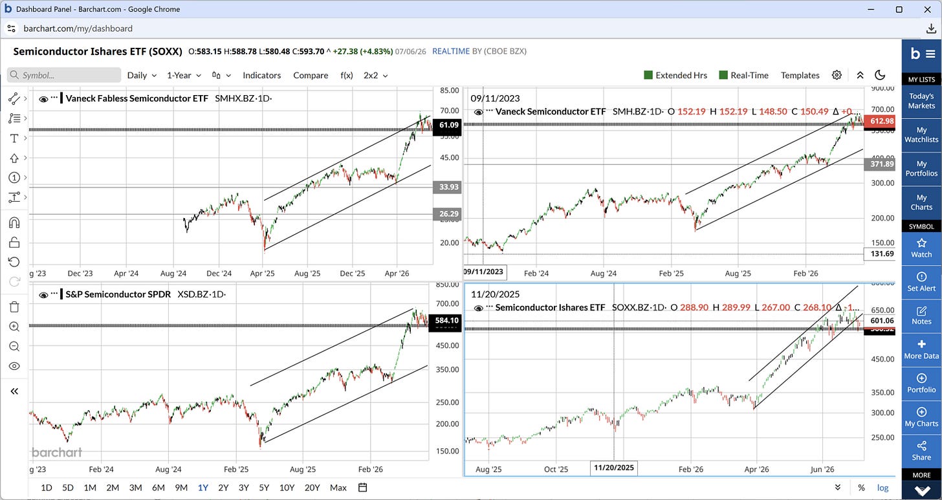
Task: Click the trash can to delete drawings
Action: coord(14,307)
